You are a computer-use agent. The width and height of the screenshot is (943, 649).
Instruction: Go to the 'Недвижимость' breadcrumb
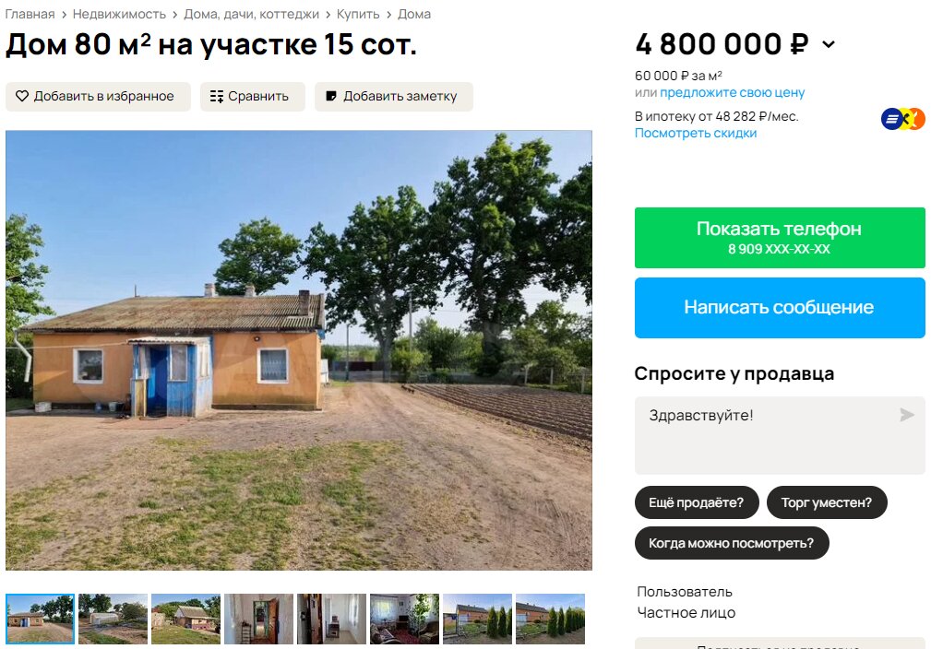click(x=119, y=14)
